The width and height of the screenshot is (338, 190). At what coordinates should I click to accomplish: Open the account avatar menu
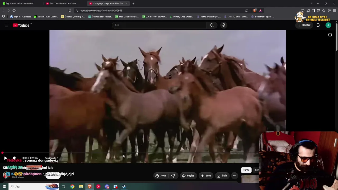pos(328,25)
